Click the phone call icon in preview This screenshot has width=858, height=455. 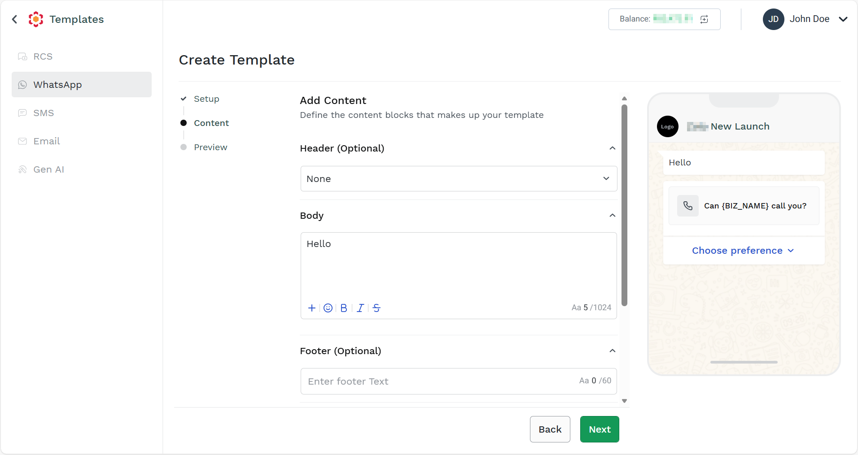click(688, 206)
